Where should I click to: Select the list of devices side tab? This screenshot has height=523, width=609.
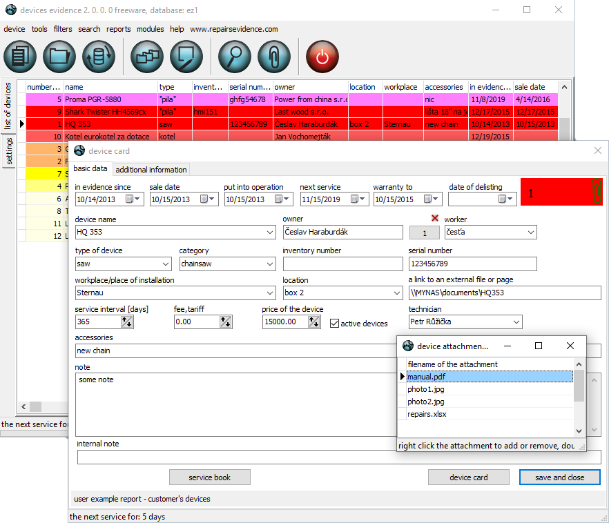pyautogui.click(x=8, y=106)
